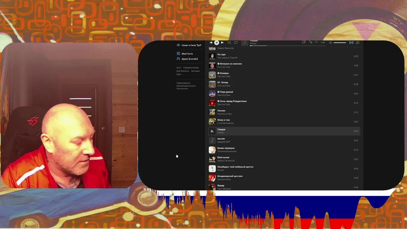The image size is (407, 229).
Task: Open artist Наговицын Сергей
Action: (227, 58)
